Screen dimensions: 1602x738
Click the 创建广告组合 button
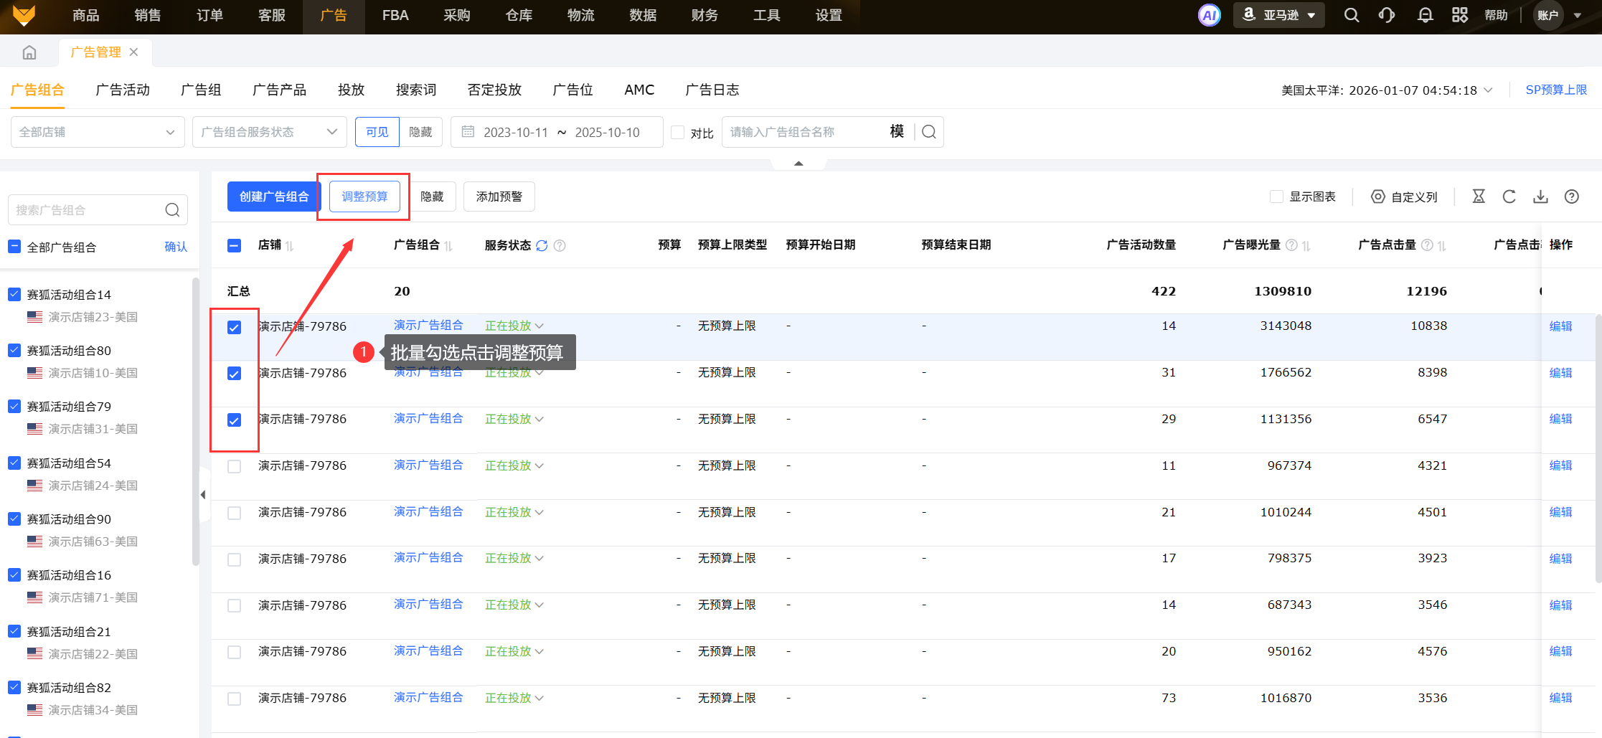pyautogui.click(x=273, y=197)
